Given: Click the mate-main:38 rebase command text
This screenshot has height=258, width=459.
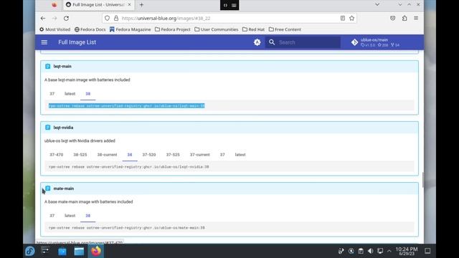Looking at the screenshot, I should (x=127, y=228).
